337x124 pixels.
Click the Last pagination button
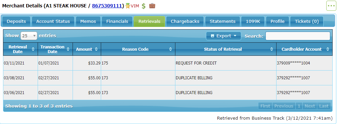(x=324, y=106)
